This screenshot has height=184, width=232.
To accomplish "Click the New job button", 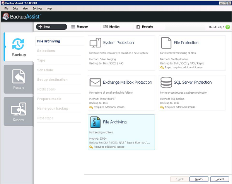I will pyautogui.click(x=51, y=27).
